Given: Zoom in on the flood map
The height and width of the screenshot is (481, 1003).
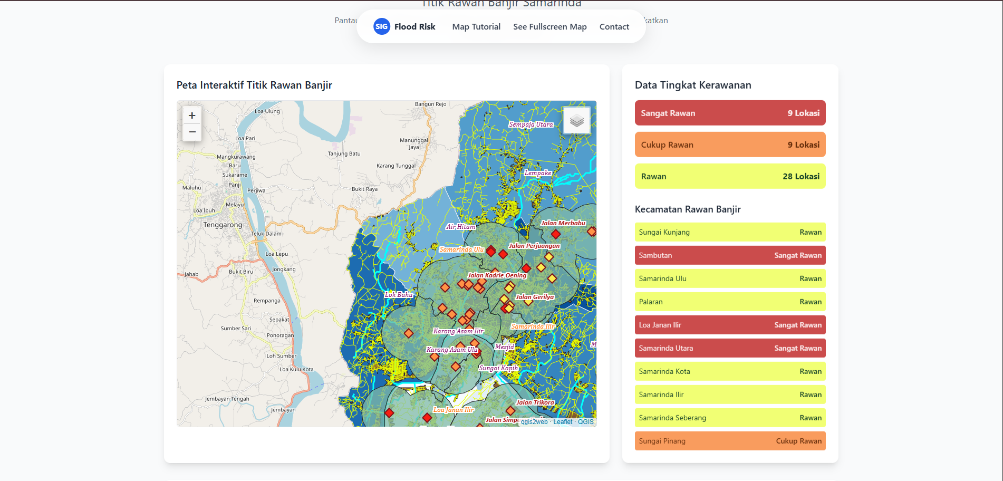Looking at the screenshot, I should pyautogui.click(x=192, y=116).
